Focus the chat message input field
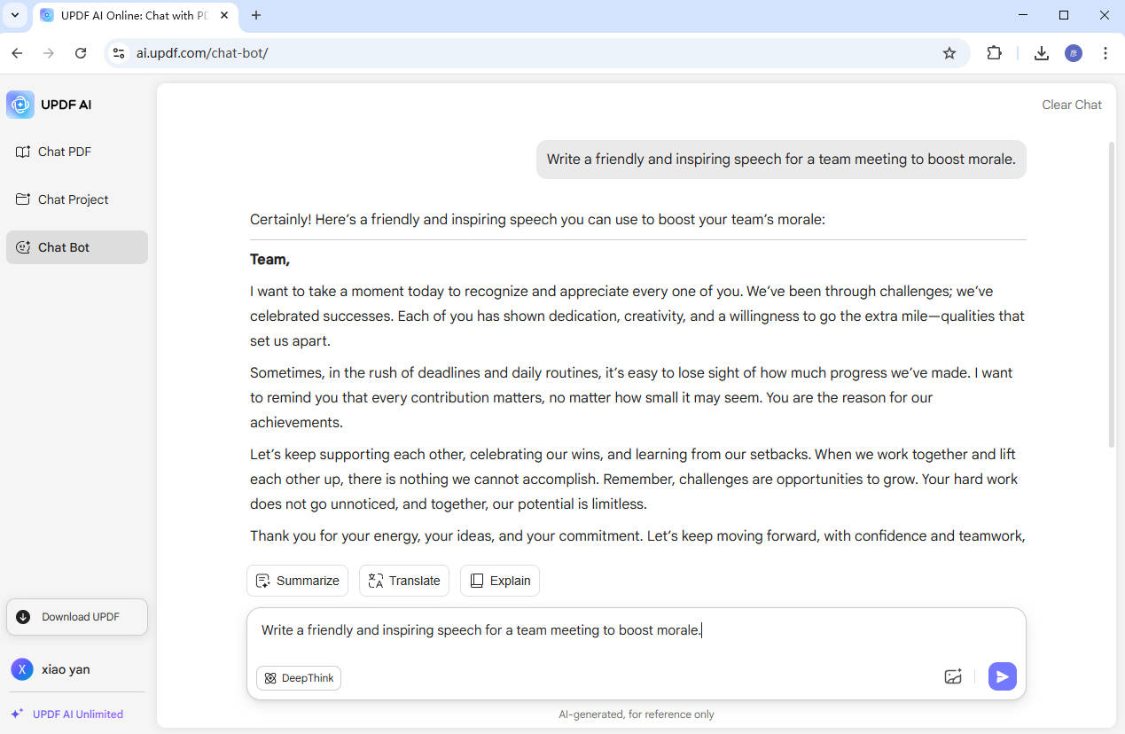 [x=636, y=631]
